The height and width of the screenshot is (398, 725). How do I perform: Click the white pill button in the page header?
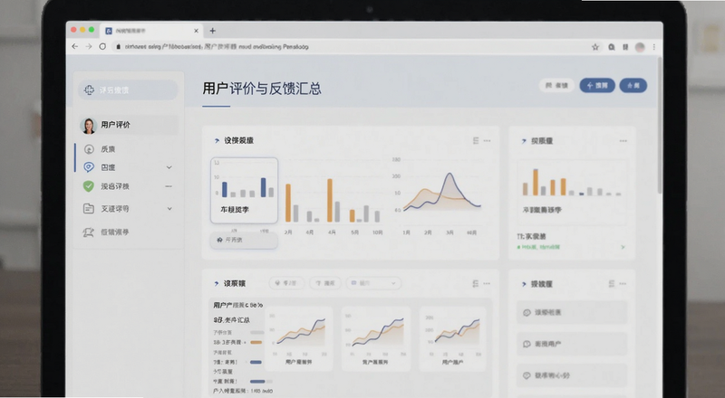pyautogui.click(x=556, y=85)
